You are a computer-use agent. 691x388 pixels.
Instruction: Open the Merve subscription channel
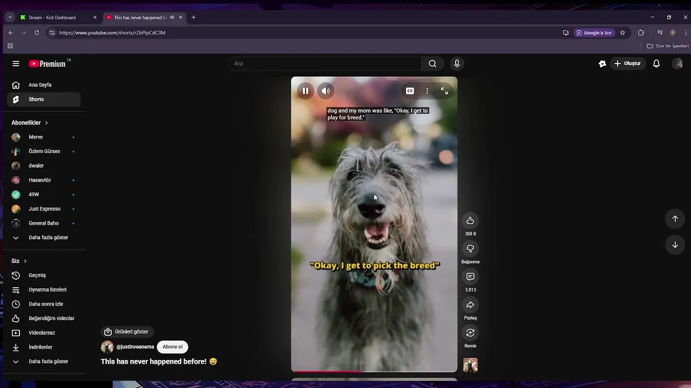[44, 137]
